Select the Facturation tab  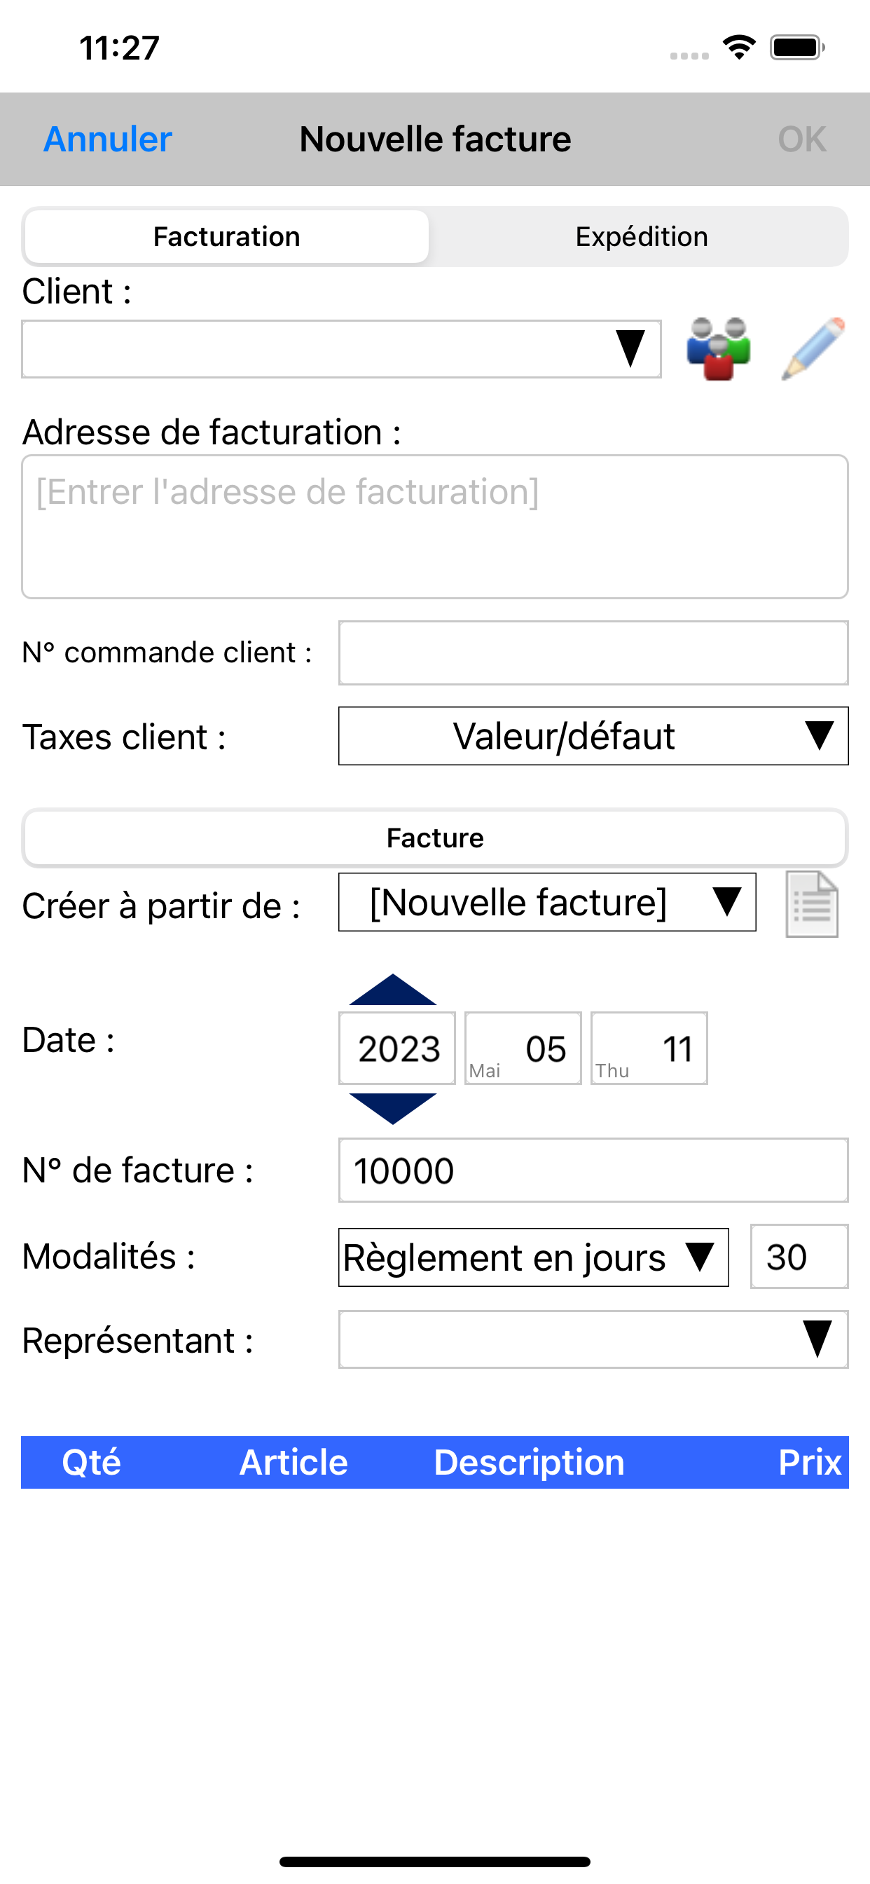click(227, 236)
